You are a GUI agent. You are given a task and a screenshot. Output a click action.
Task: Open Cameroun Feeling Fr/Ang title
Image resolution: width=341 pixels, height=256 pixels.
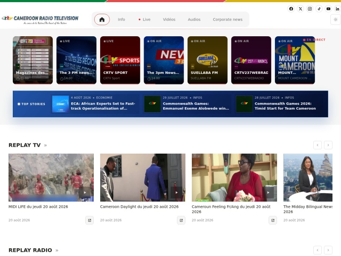tap(231, 209)
